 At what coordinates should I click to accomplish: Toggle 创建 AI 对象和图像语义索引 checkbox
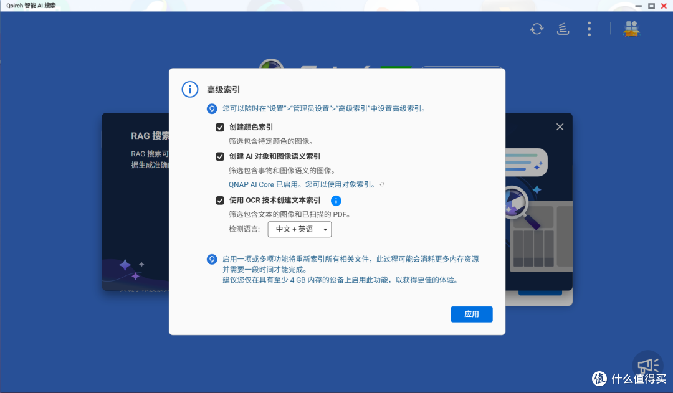(220, 156)
